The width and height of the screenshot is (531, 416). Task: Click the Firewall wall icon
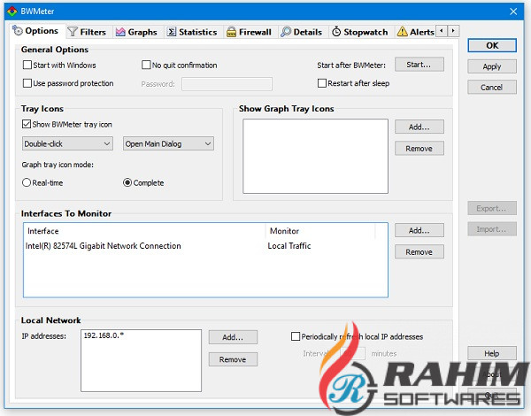[x=231, y=32]
